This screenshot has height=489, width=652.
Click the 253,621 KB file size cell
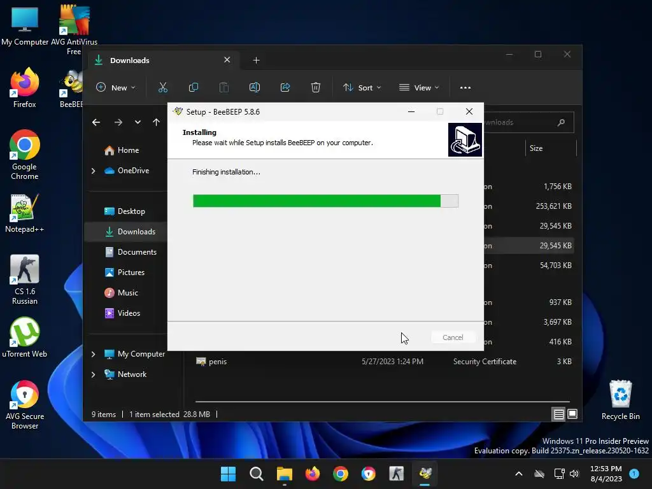(553, 206)
